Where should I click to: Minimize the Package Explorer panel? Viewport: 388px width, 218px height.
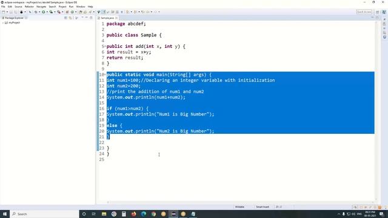pos(87,18)
